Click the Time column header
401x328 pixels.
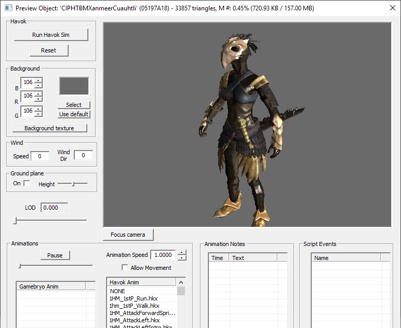click(x=219, y=258)
